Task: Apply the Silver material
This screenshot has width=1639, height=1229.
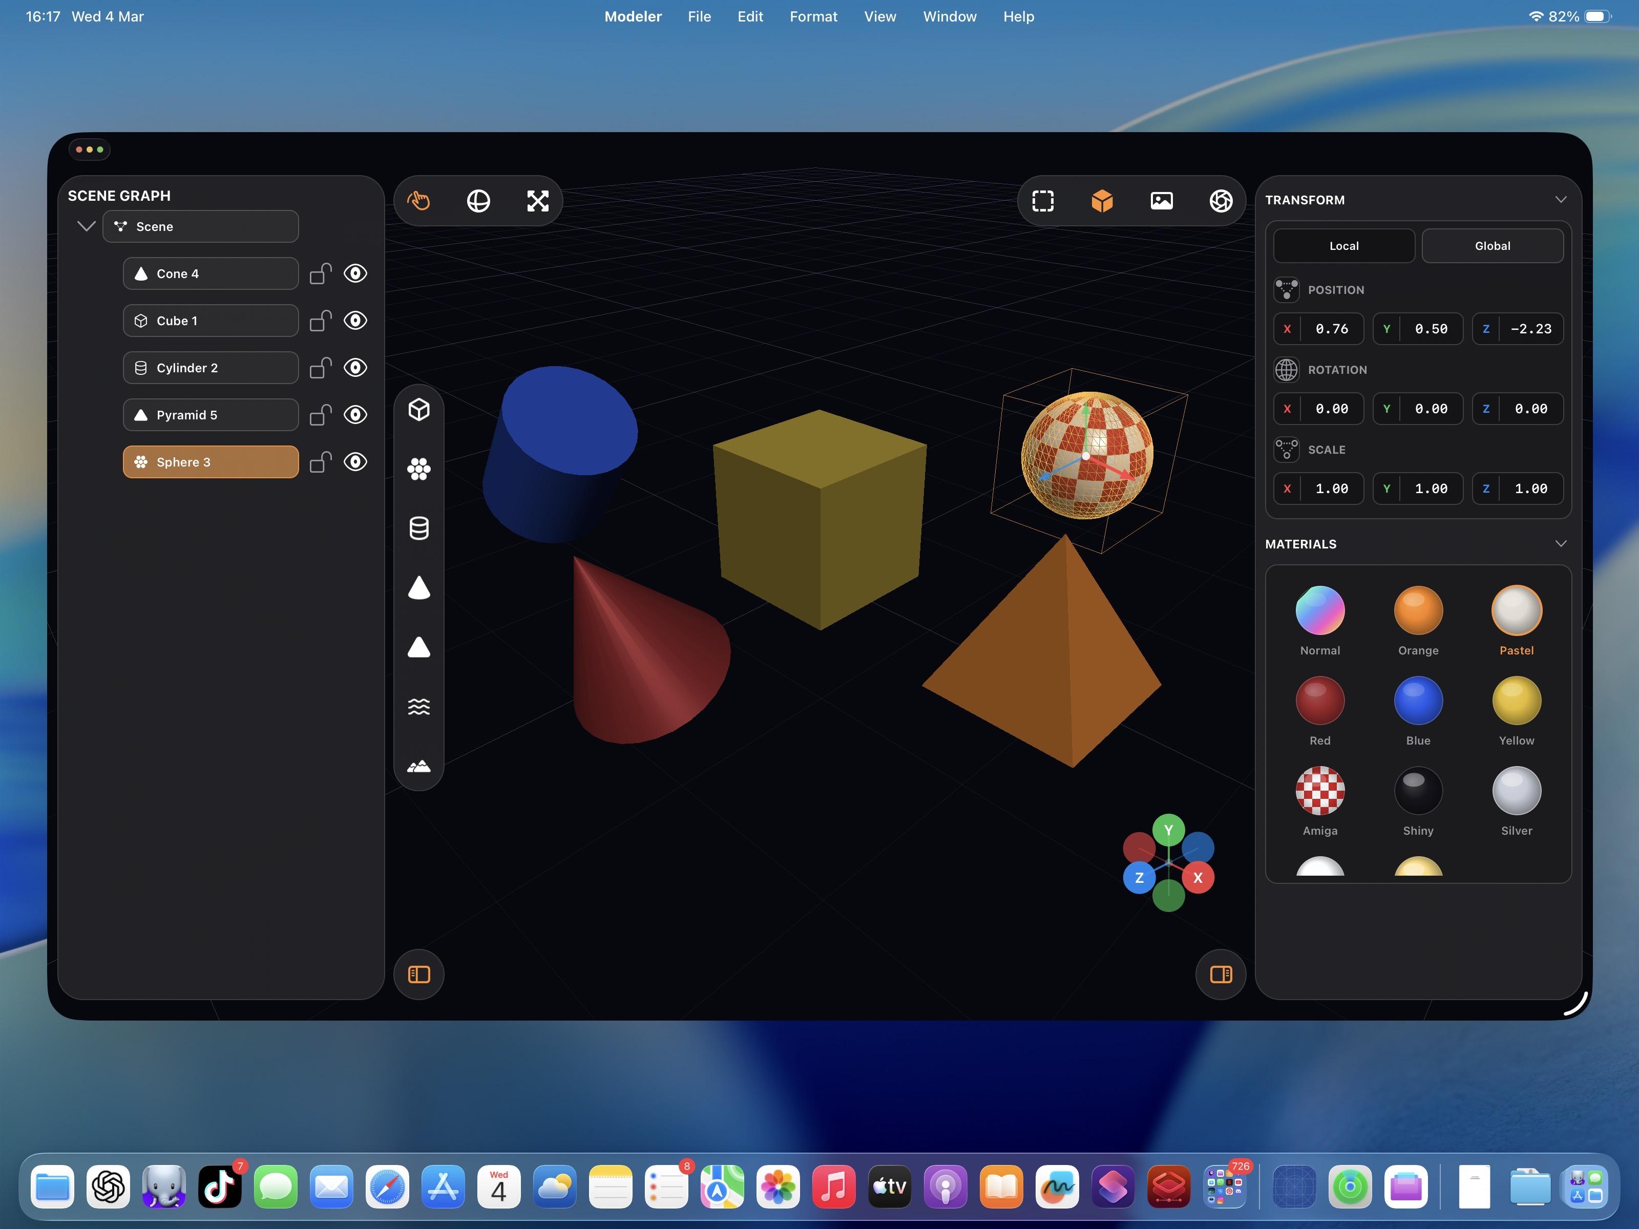Action: [1516, 791]
